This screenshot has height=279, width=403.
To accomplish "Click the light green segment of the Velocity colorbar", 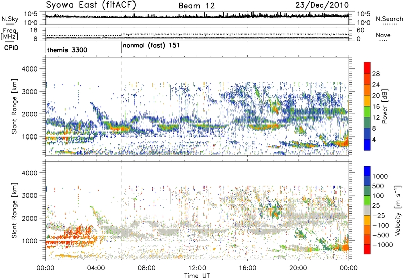I will pos(367,200).
